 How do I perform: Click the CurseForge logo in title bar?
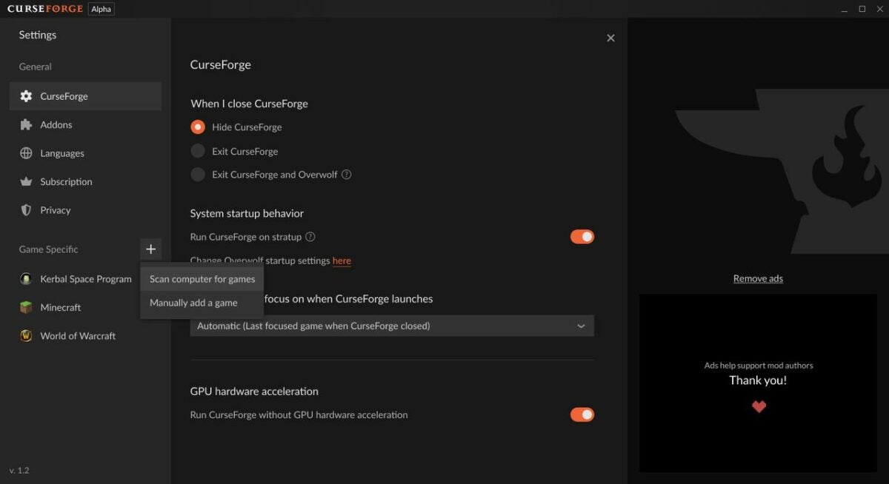coord(45,9)
